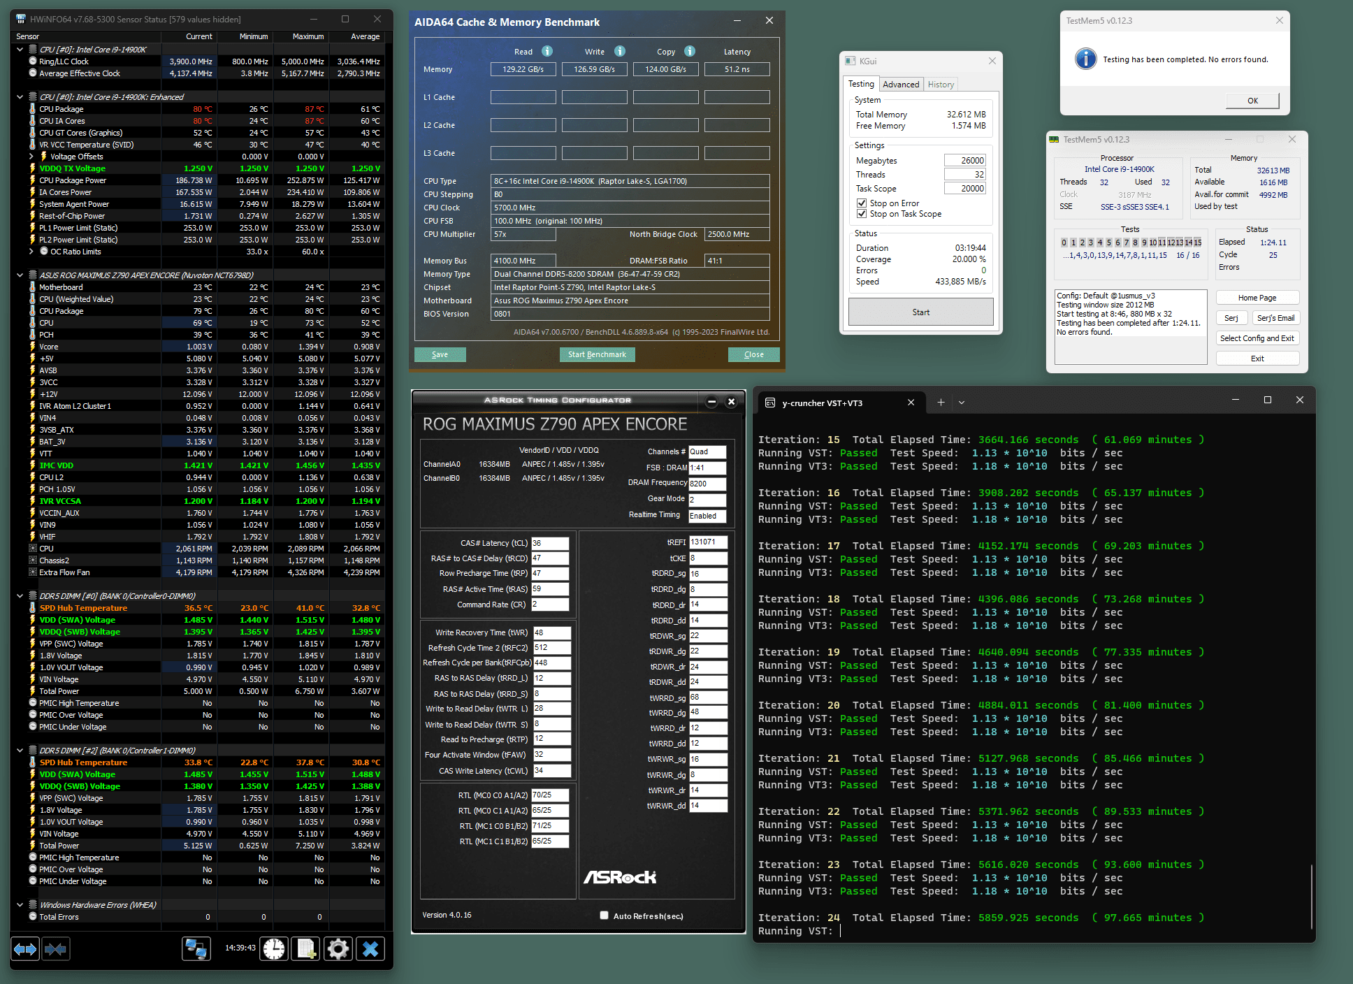Collapse Windows Hardware Errors (WHEA) group
Image resolution: width=1353 pixels, height=984 pixels.
[x=20, y=905]
